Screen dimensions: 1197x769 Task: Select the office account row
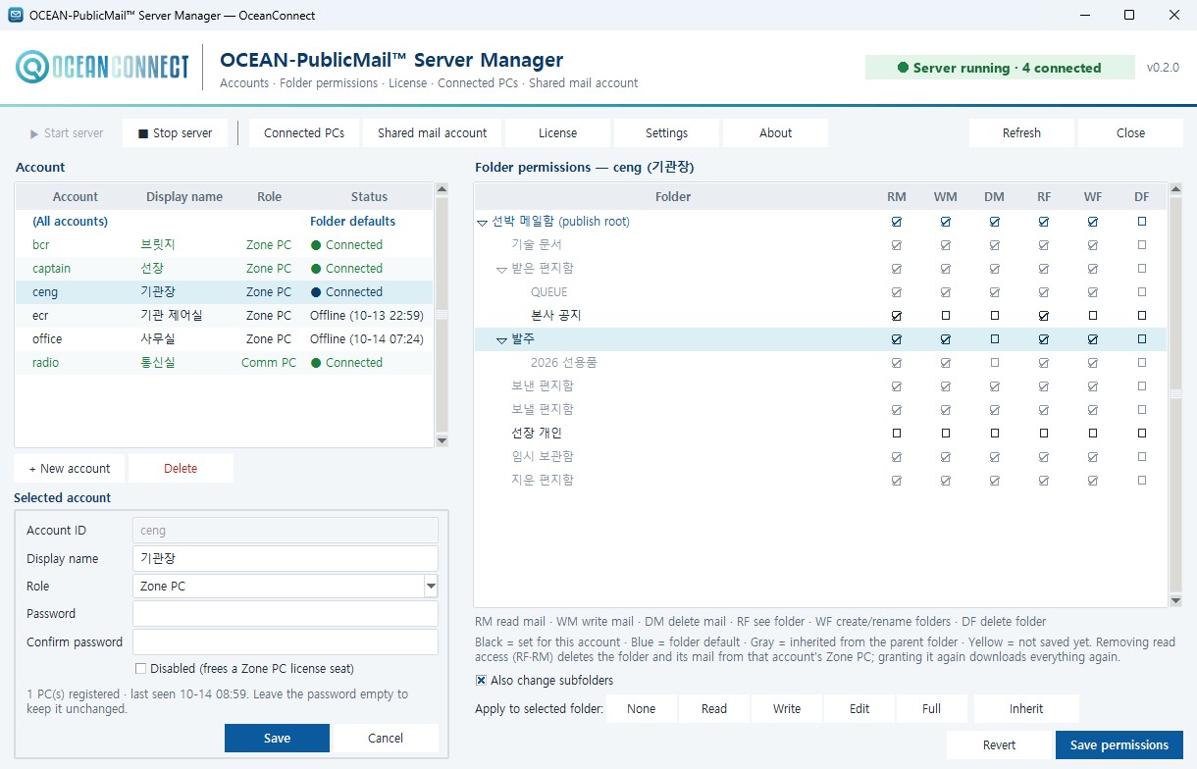click(x=224, y=339)
